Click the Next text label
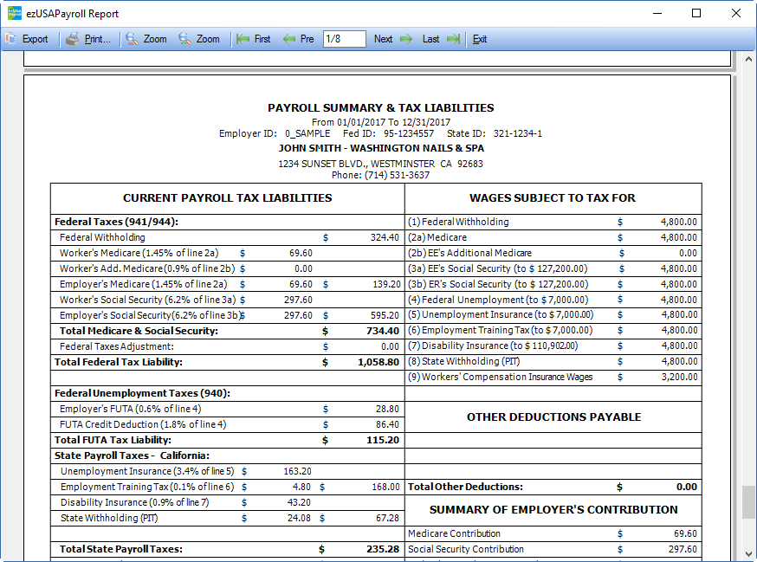This screenshot has width=757, height=562. pos(383,39)
